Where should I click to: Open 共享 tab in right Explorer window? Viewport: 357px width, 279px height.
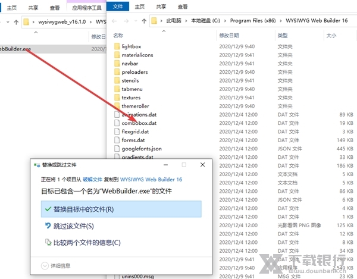coord(161,7)
